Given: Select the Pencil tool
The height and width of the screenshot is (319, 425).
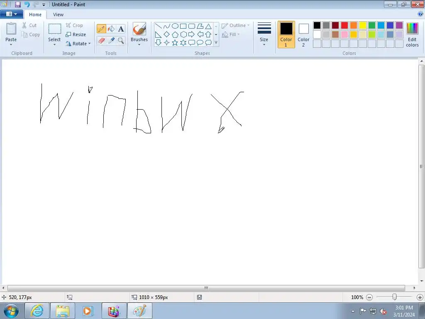Looking at the screenshot, I should [x=101, y=29].
